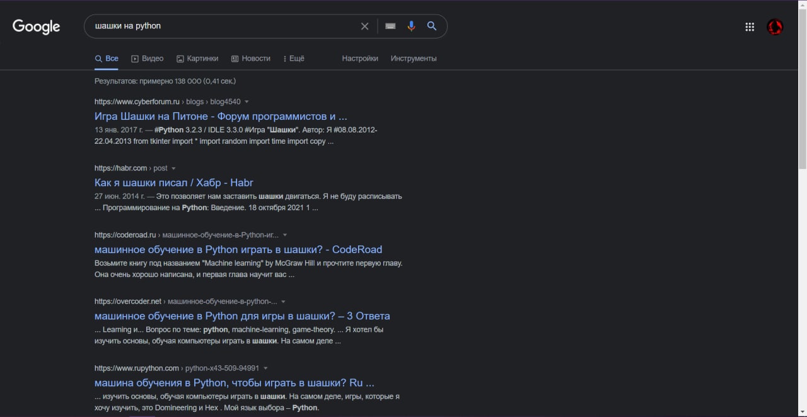Open the Google apps grid

click(750, 26)
